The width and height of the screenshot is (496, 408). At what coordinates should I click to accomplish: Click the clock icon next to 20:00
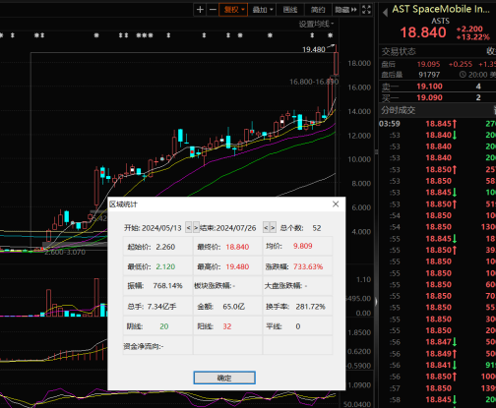point(463,75)
